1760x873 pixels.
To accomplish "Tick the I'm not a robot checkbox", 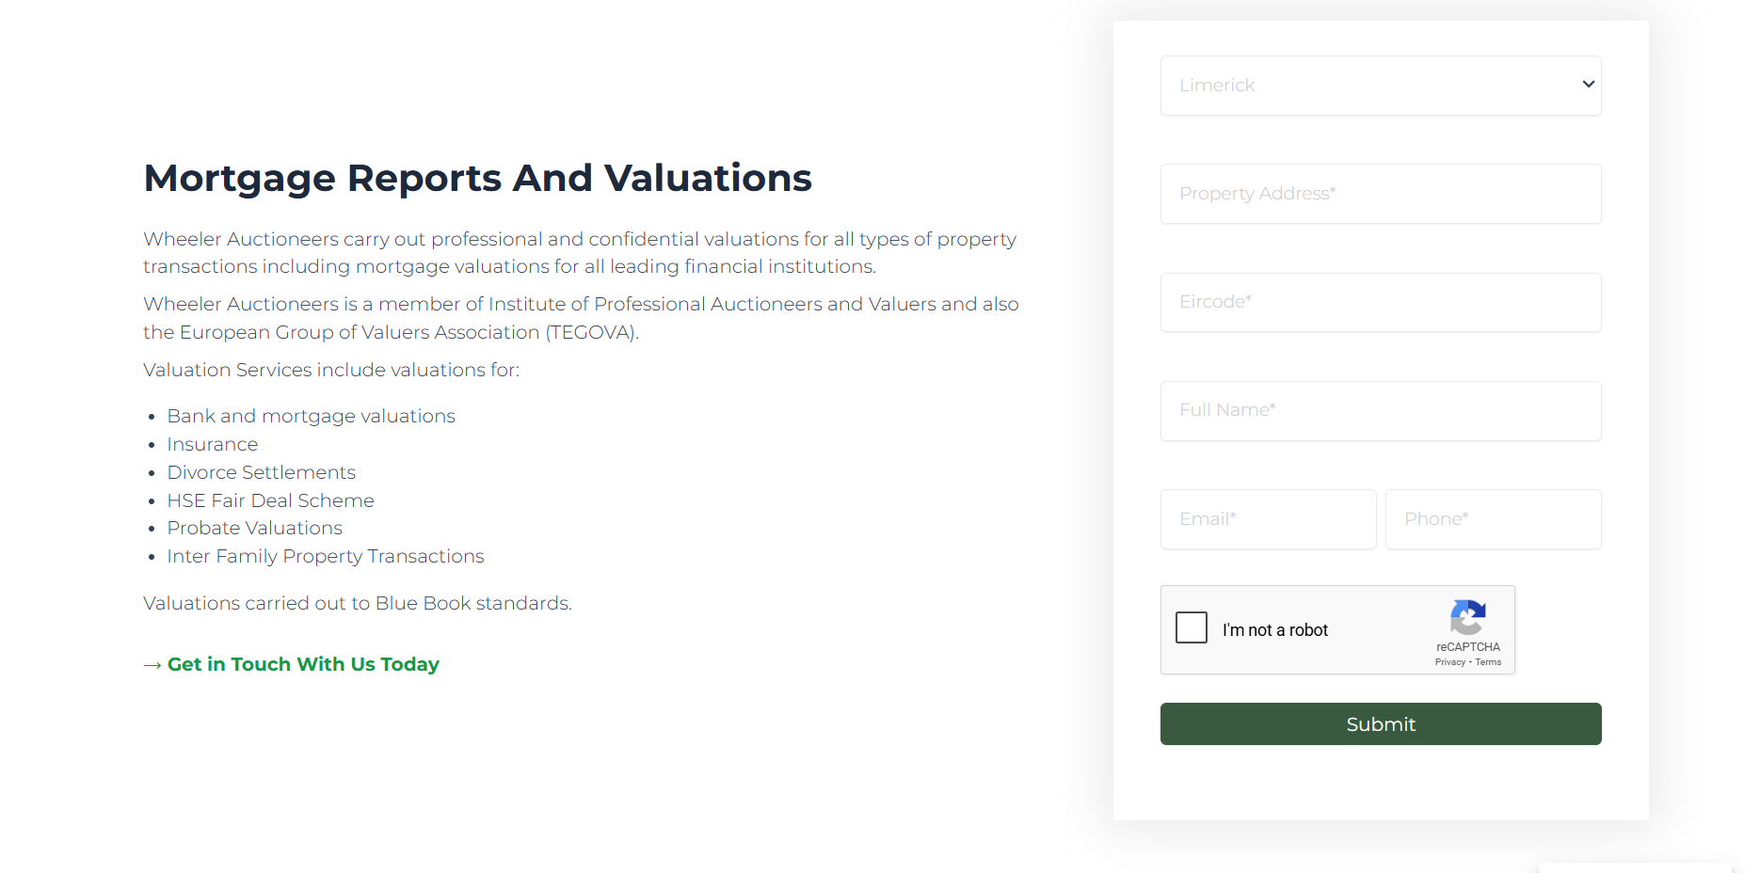I will (1192, 627).
